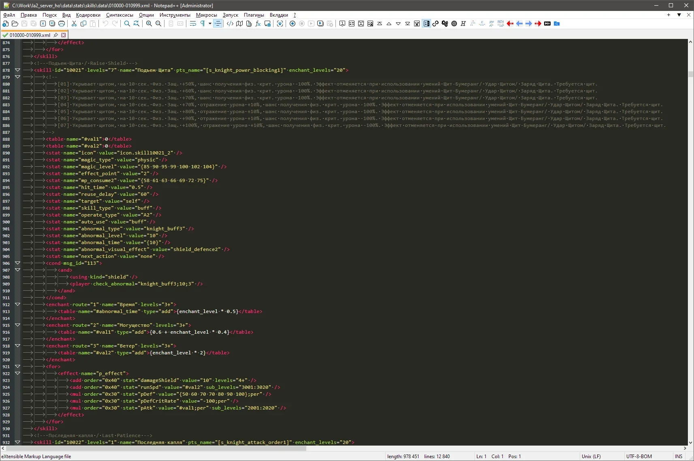The width and height of the screenshot is (694, 461).
Task: Click Unix (LF) in the status bar
Action: pos(591,457)
